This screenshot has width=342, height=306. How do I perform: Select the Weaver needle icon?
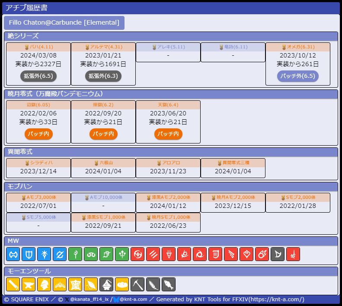pyautogui.click(x=91, y=284)
